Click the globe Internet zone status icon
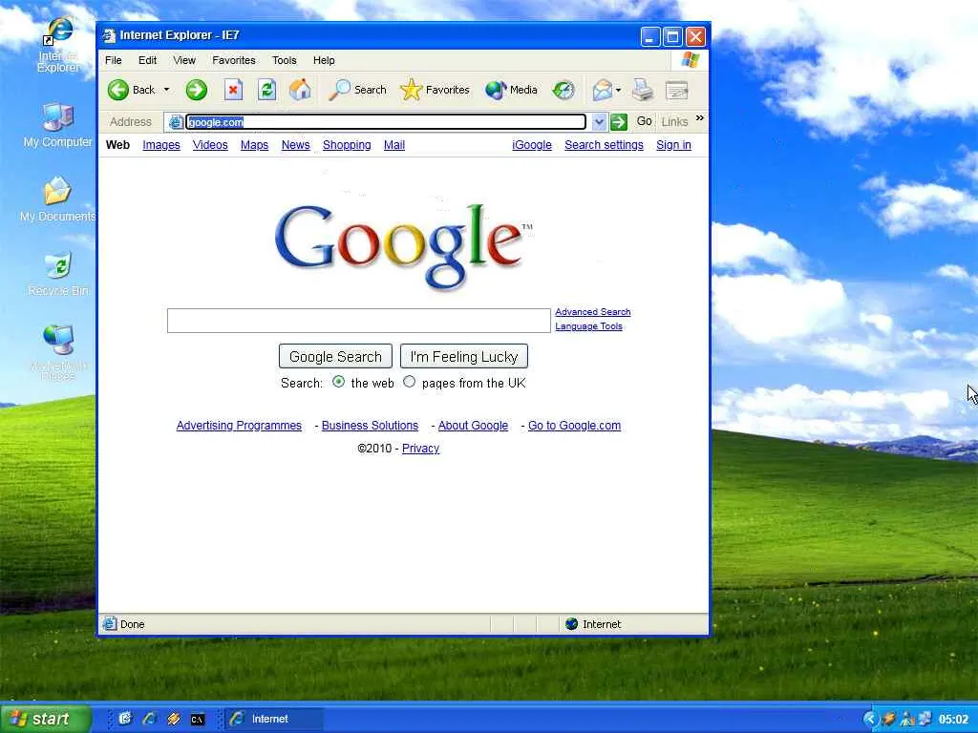Screen dimensions: 978x733 (x=571, y=624)
